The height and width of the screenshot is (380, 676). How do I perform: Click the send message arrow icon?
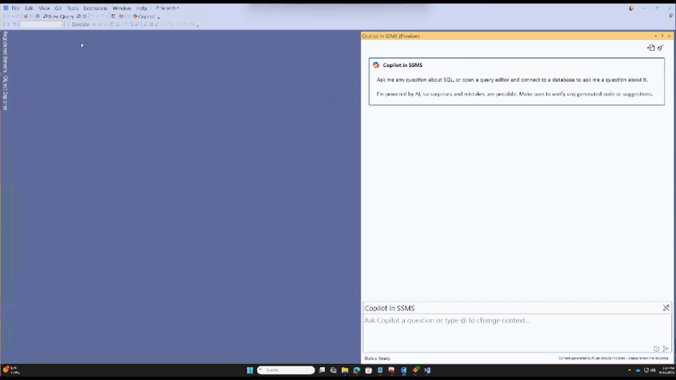click(666, 348)
